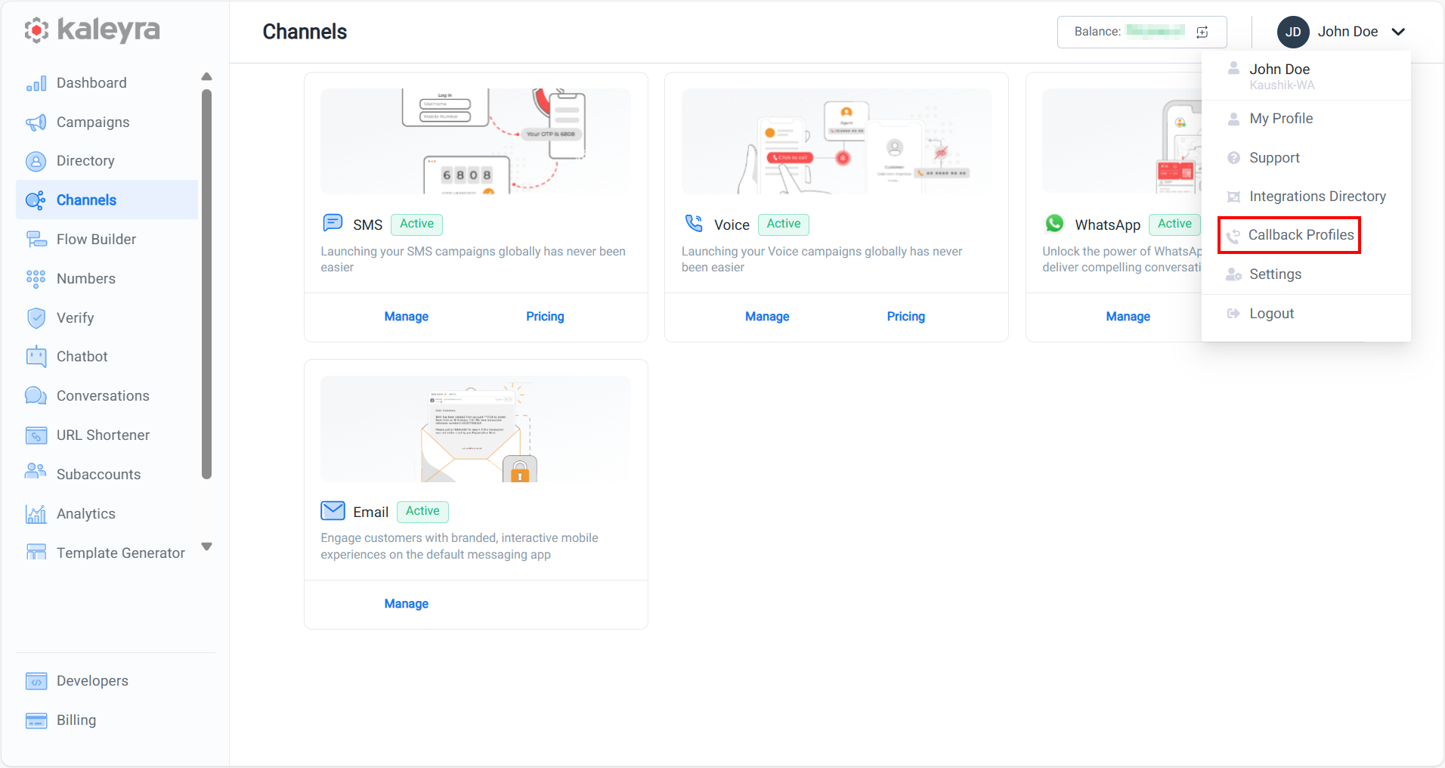Click the Billing card icon
1445x768 pixels.
tap(36, 720)
